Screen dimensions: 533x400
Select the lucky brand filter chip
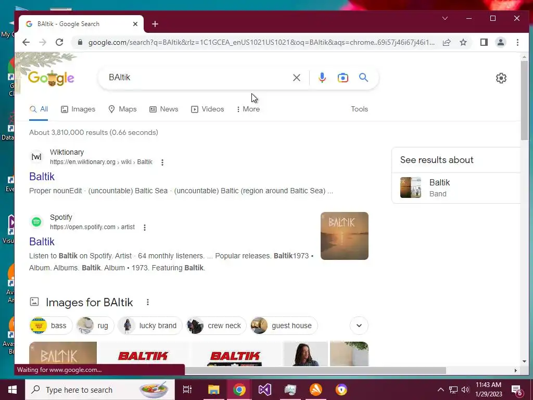150,326
